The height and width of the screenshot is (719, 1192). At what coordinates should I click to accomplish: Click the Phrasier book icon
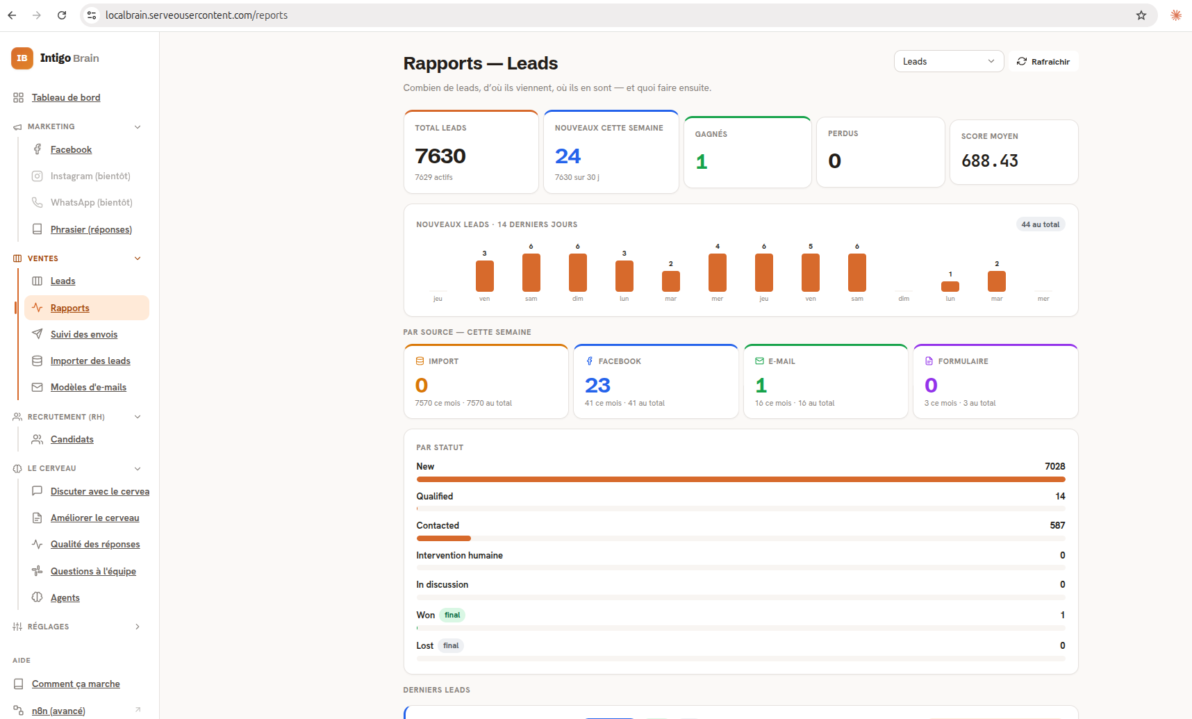point(38,229)
